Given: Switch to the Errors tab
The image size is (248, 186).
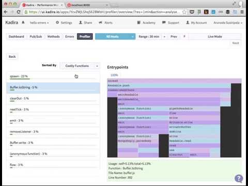Looking at the screenshot, I should coord(70,37).
